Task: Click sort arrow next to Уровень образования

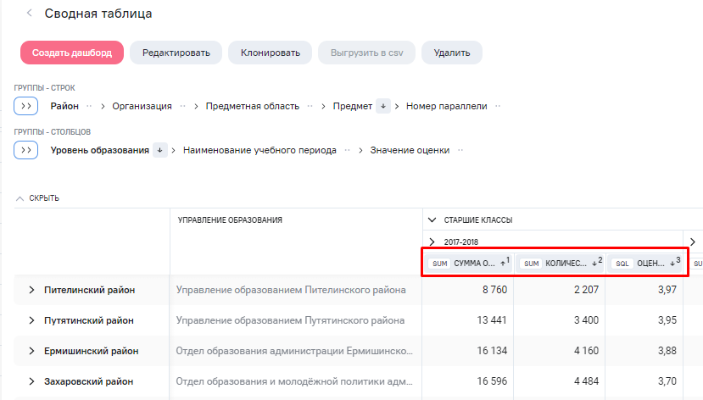Action: tap(159, 150)
